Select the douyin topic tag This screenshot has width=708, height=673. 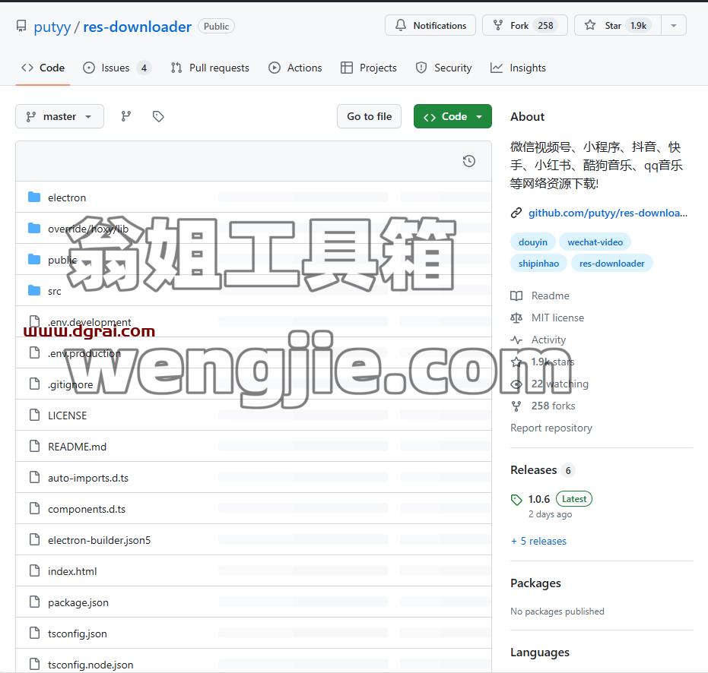pos(533,242)
